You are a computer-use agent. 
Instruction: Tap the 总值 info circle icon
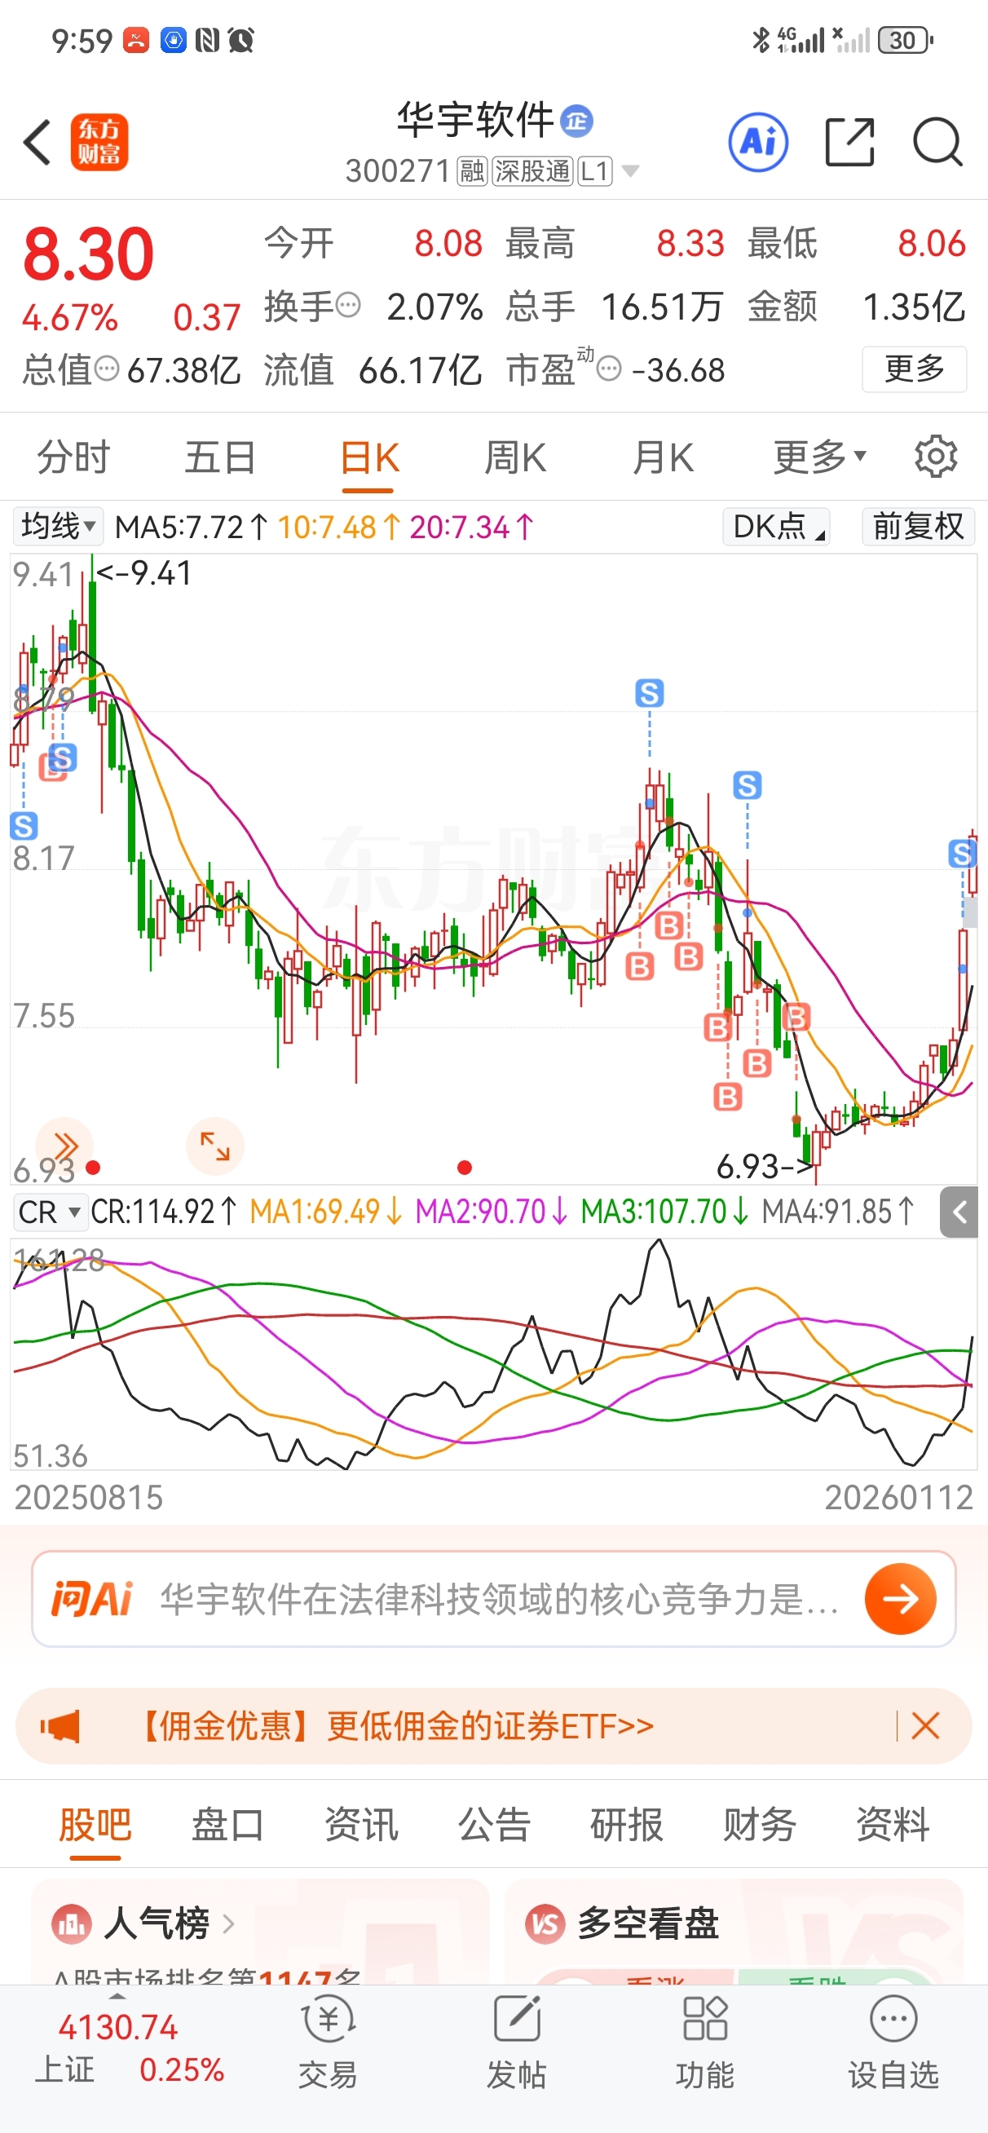tap(106, 369)
